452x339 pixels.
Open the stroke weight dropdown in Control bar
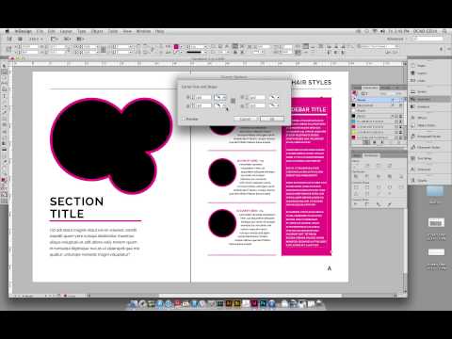pos(205,47)
